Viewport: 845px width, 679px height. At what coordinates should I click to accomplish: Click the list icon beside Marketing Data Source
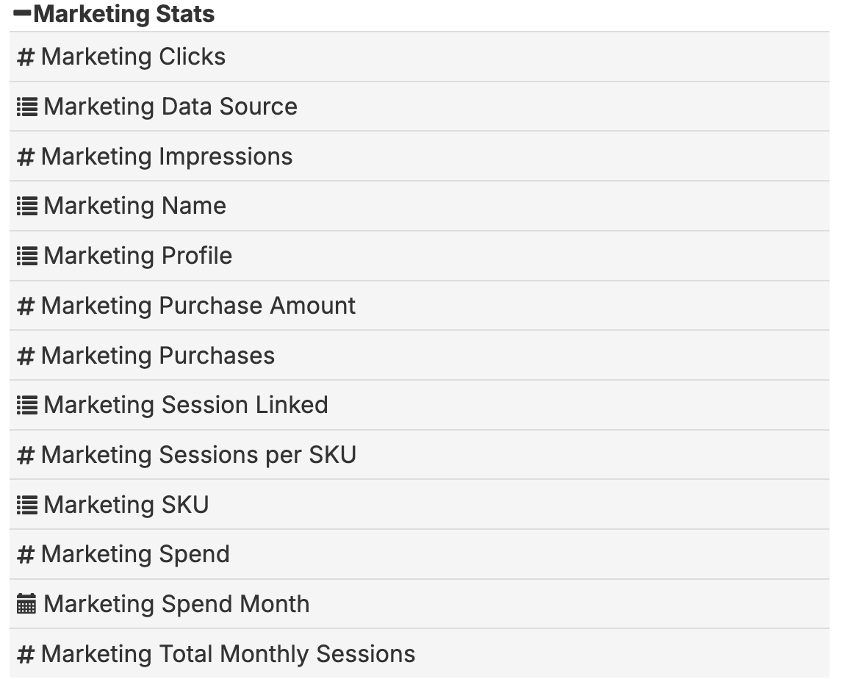coord(27,107)
